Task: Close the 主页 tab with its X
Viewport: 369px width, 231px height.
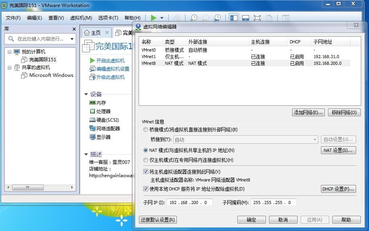Action: (x=107, y=32)
